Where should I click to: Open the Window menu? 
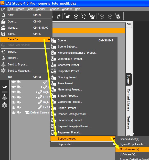tap(67, 9)
